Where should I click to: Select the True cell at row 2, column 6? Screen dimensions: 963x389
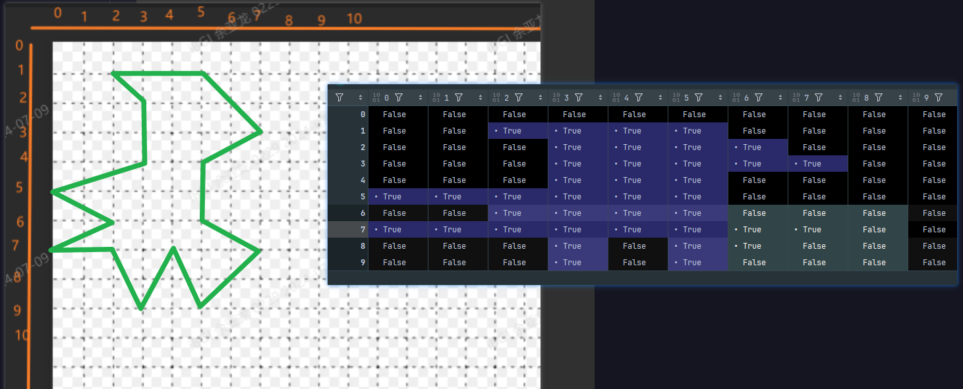pyautogui.click(x=758, y=147)
